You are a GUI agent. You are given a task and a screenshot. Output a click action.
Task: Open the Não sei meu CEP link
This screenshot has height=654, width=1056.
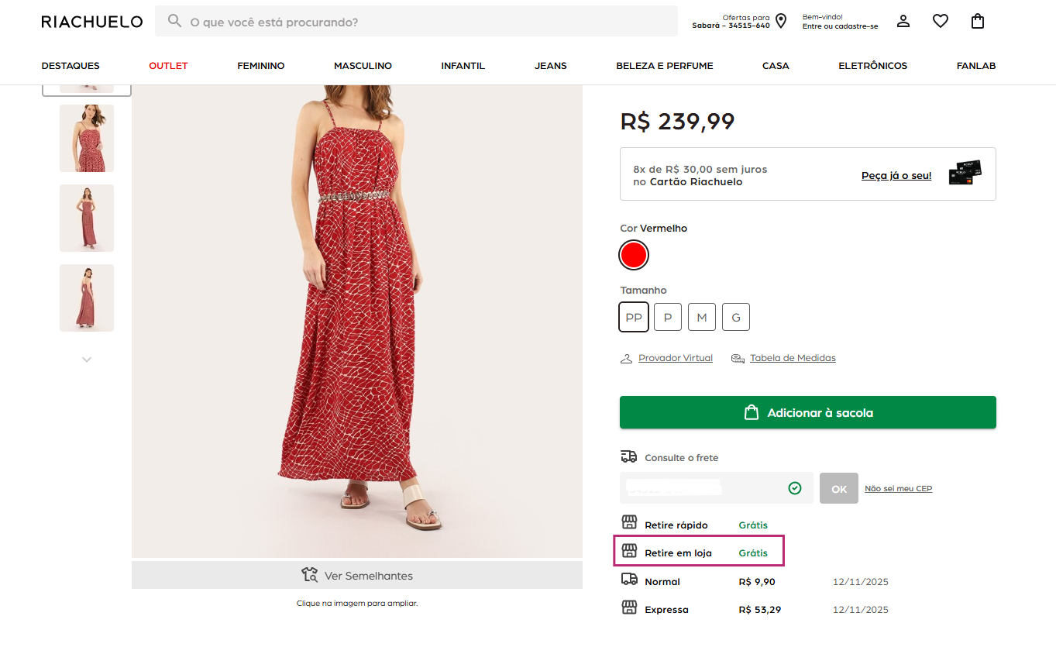pyautogui.click(x=898, y=487)
